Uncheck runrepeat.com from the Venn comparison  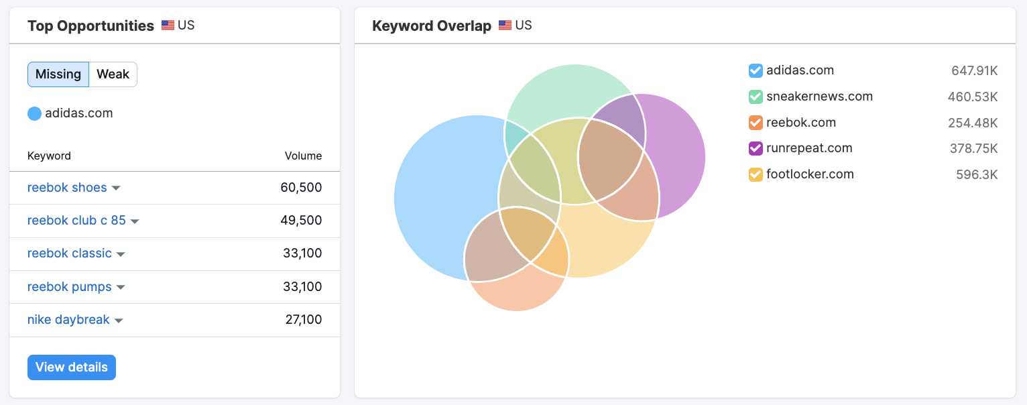click(x=756, y=148)
